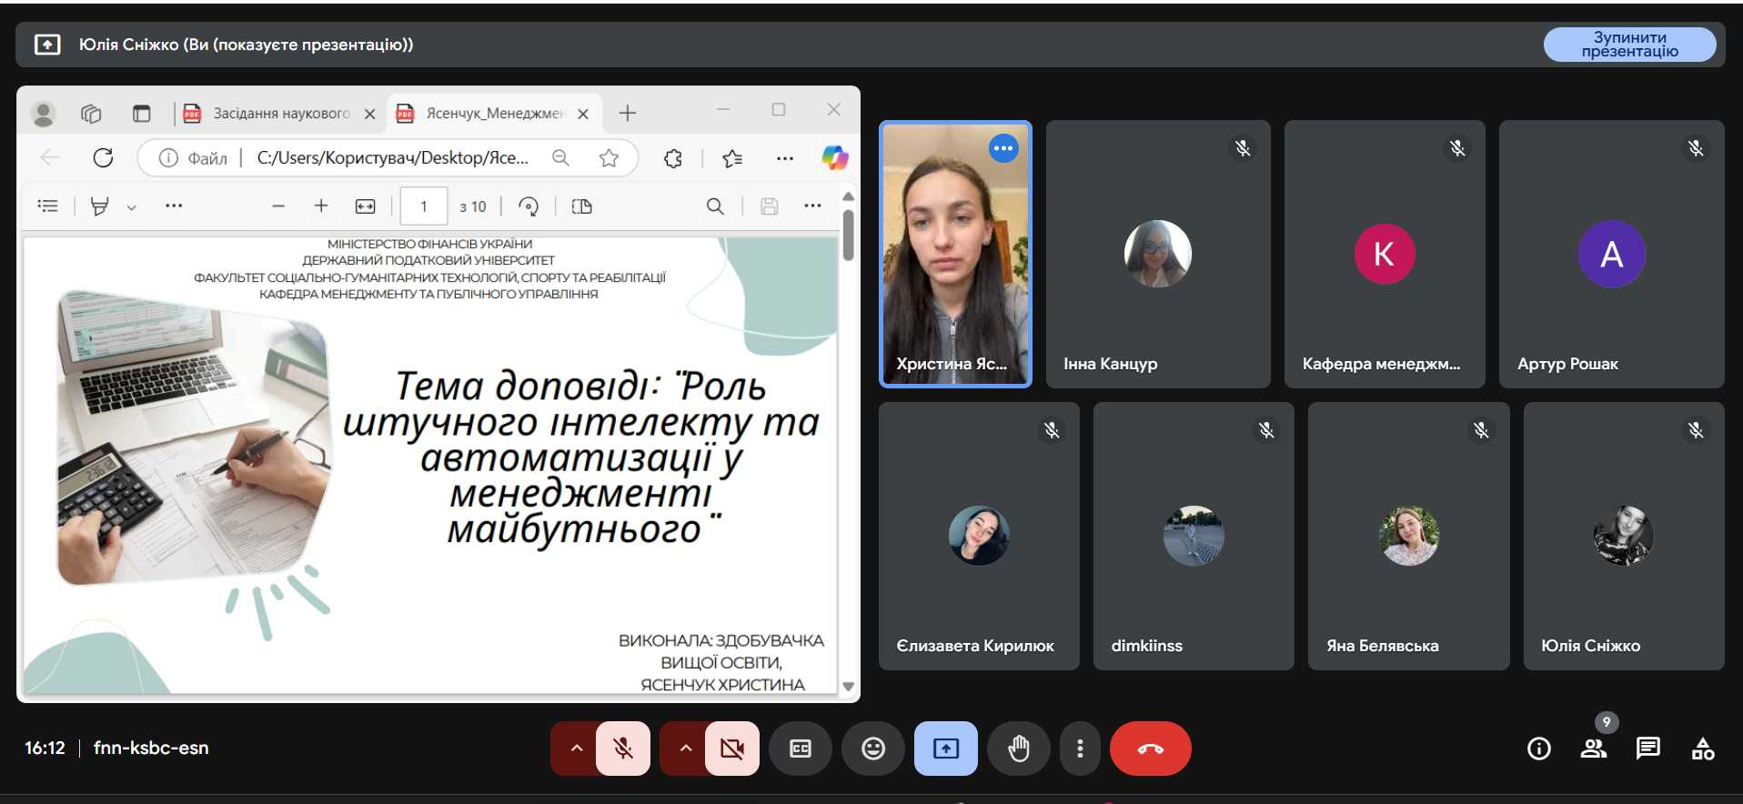Expand highlight color dropdown arrow
This screenshot has height=804, width=1743.
pos(132,207)
